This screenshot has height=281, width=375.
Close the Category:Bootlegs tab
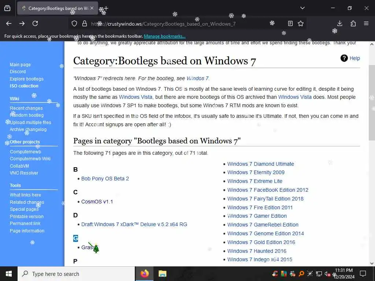click(92, 8)
